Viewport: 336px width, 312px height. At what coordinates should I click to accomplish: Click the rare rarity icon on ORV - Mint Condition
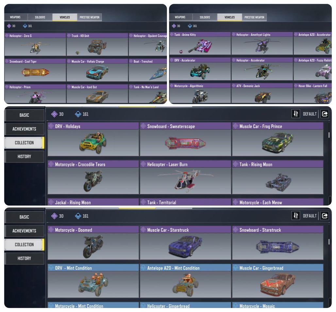click(51, 268)
